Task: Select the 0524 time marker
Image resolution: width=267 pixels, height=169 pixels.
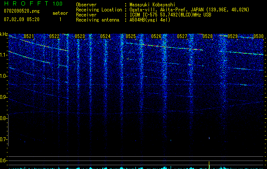Action: (105, 37)
